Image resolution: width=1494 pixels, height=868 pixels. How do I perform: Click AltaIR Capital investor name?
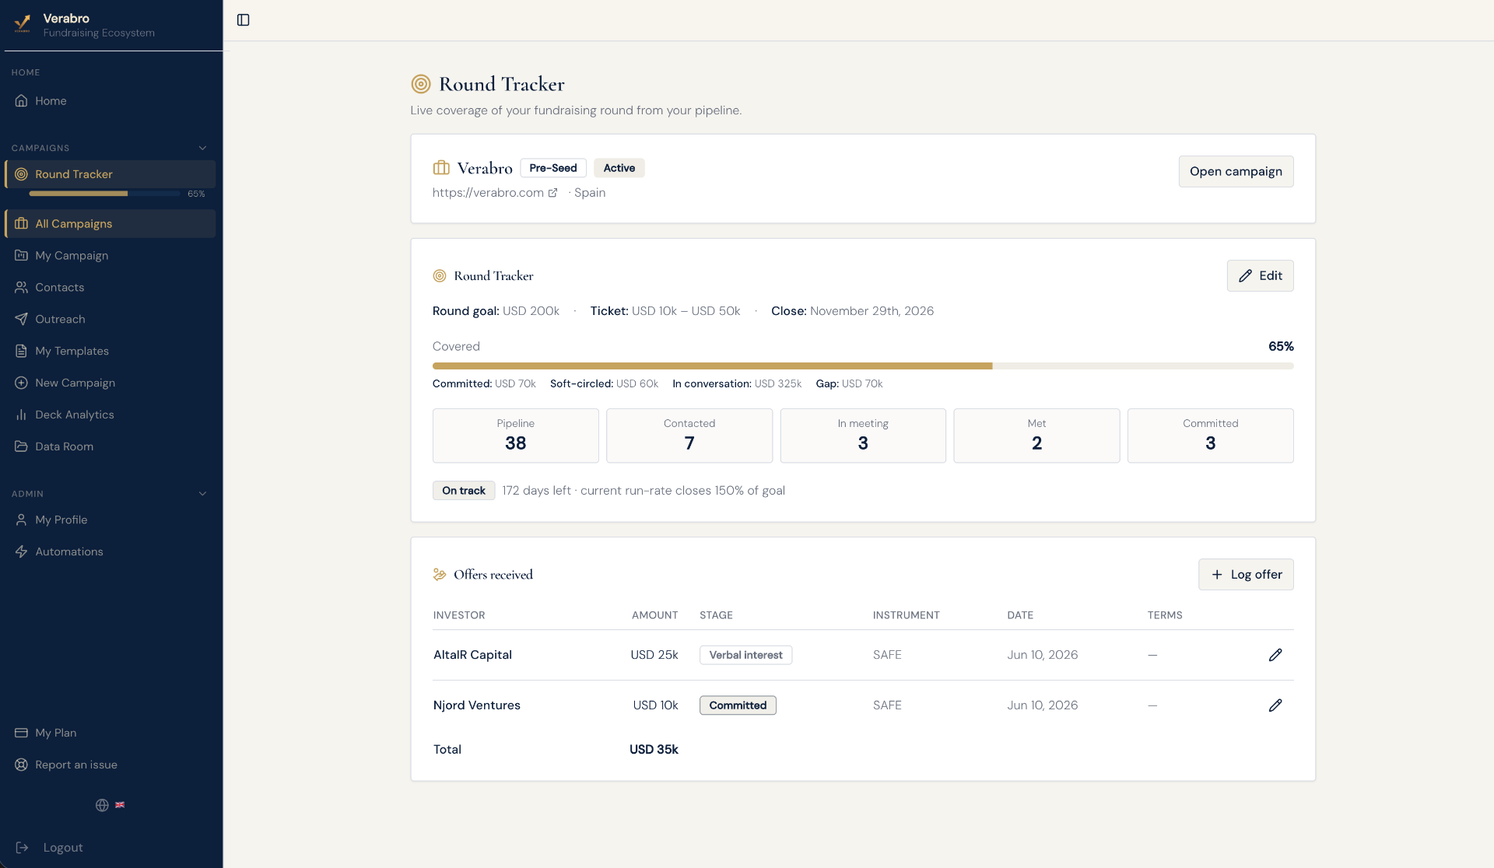point(472,656)
